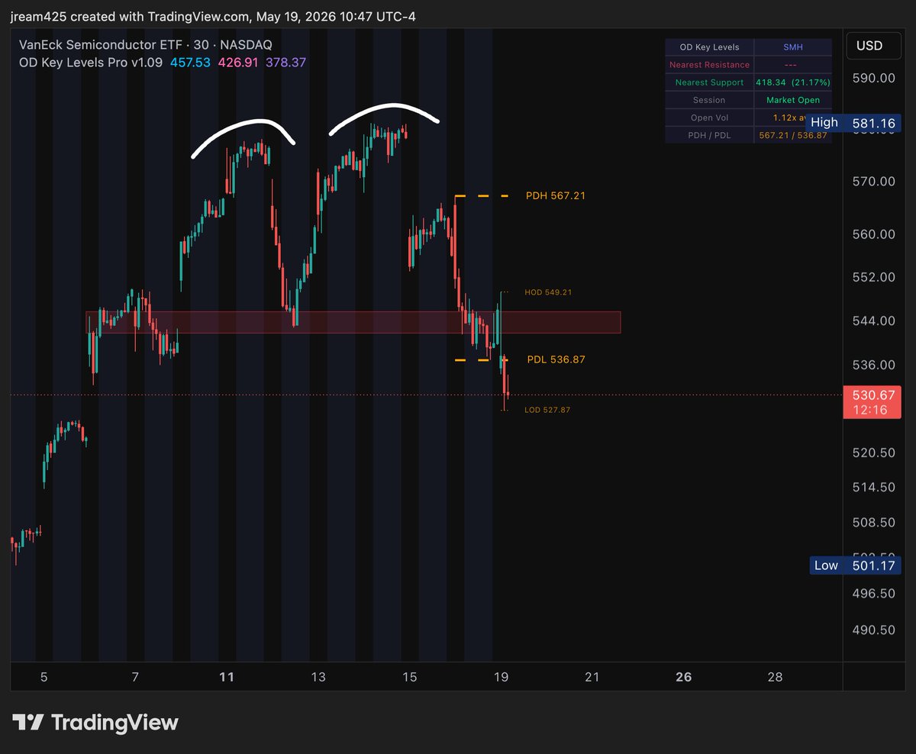Click the 560.00 price axis label
Image resolution: width=916 pixels, height=754 pixels.
pos(874,234)
